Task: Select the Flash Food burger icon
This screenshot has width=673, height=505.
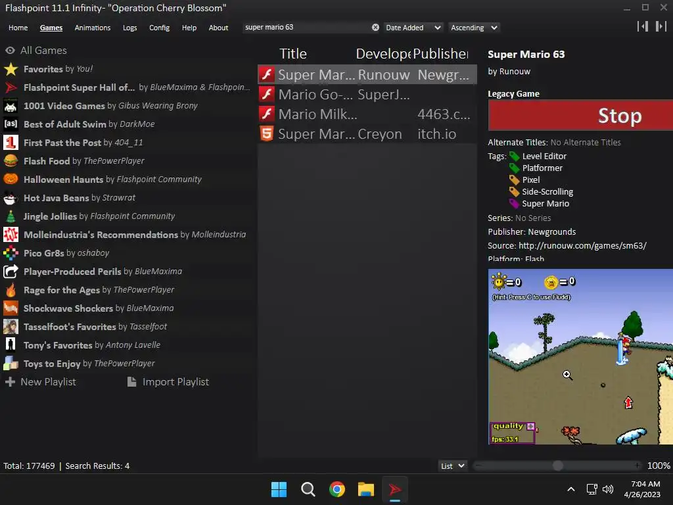Action: click(11, 161)
